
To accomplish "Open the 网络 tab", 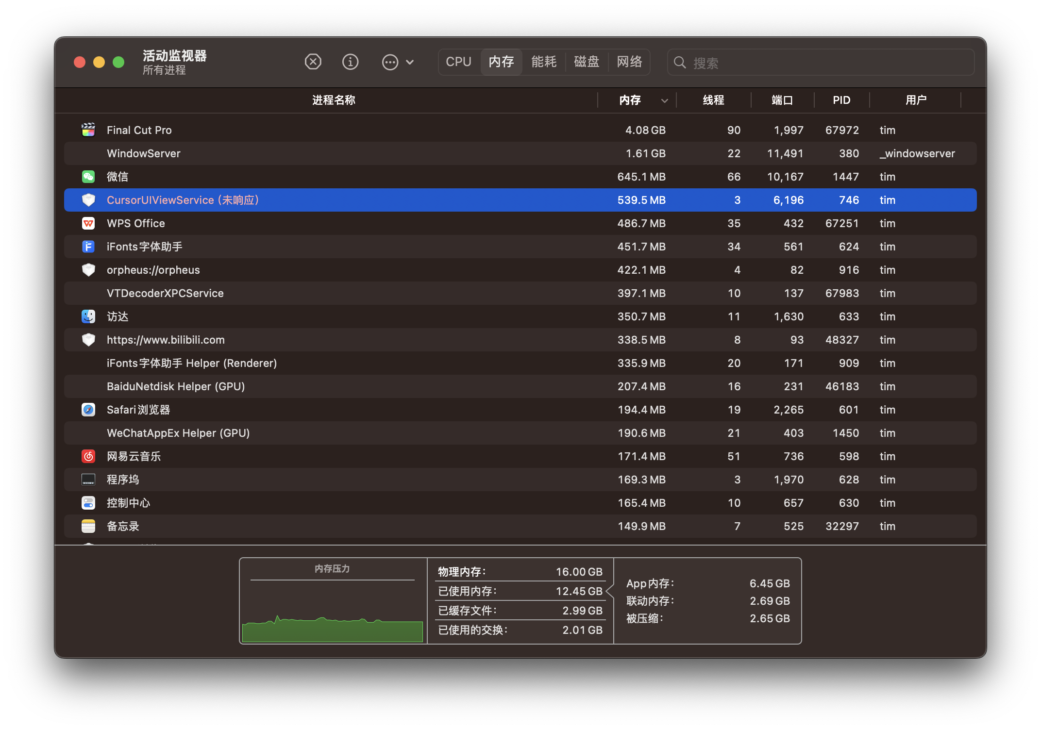I will coord(629,62).
